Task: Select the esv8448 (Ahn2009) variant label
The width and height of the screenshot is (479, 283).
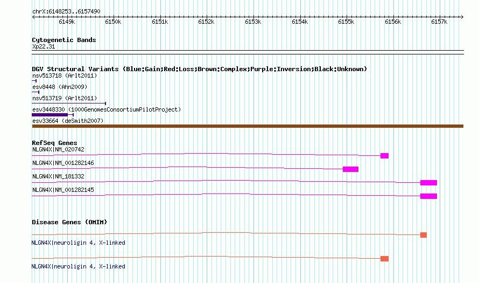Action: (x=60, y=87)
